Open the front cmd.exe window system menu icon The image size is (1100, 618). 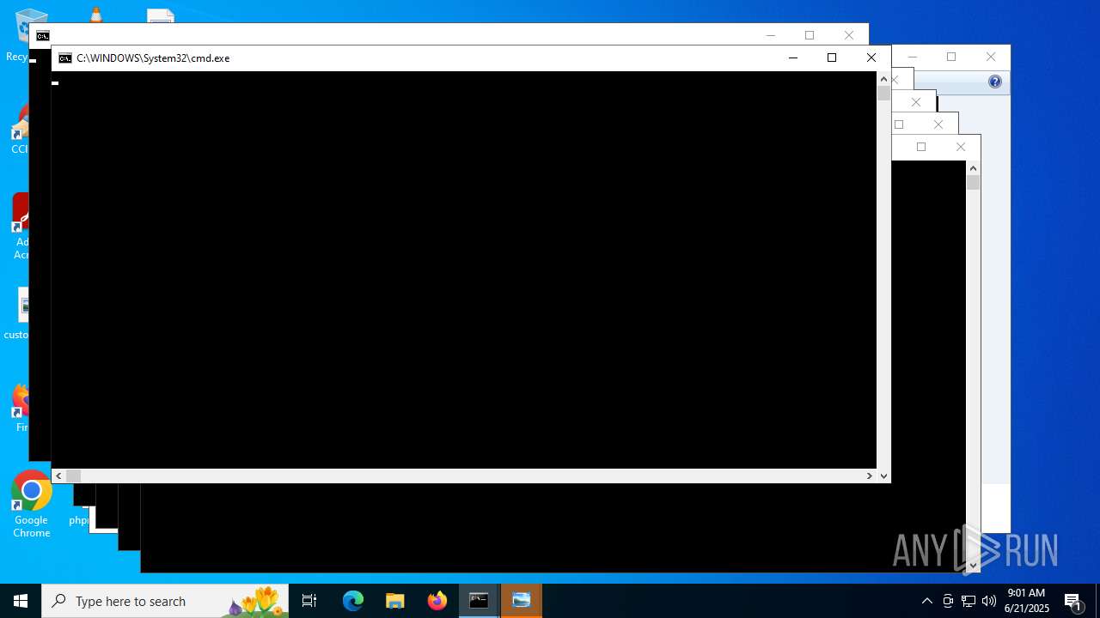(65, 58)
